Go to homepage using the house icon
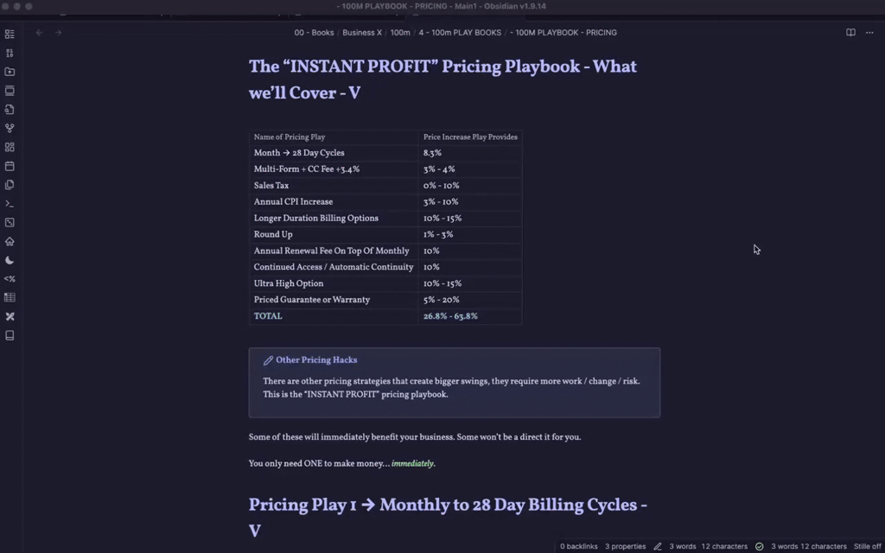 [10, 241]
